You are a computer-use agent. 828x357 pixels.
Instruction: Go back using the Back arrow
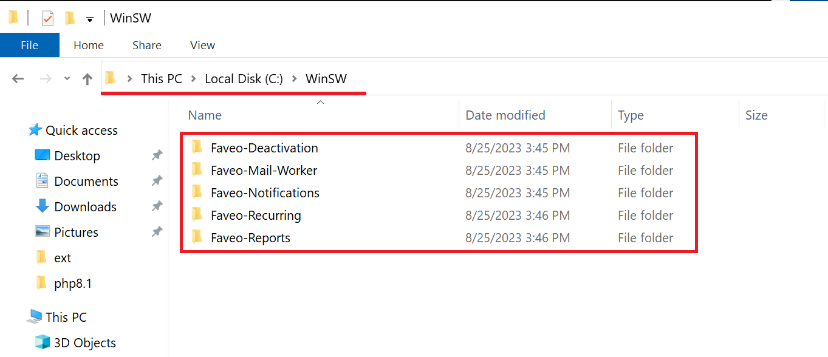(x=18, y=78)
